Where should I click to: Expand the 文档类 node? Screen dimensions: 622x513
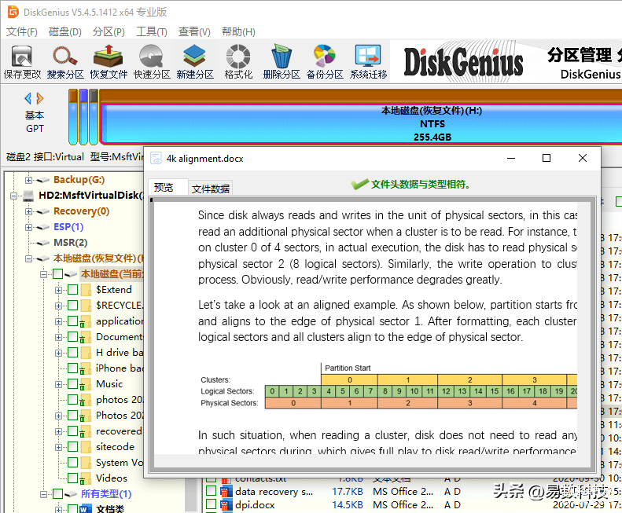coord(58,509)
